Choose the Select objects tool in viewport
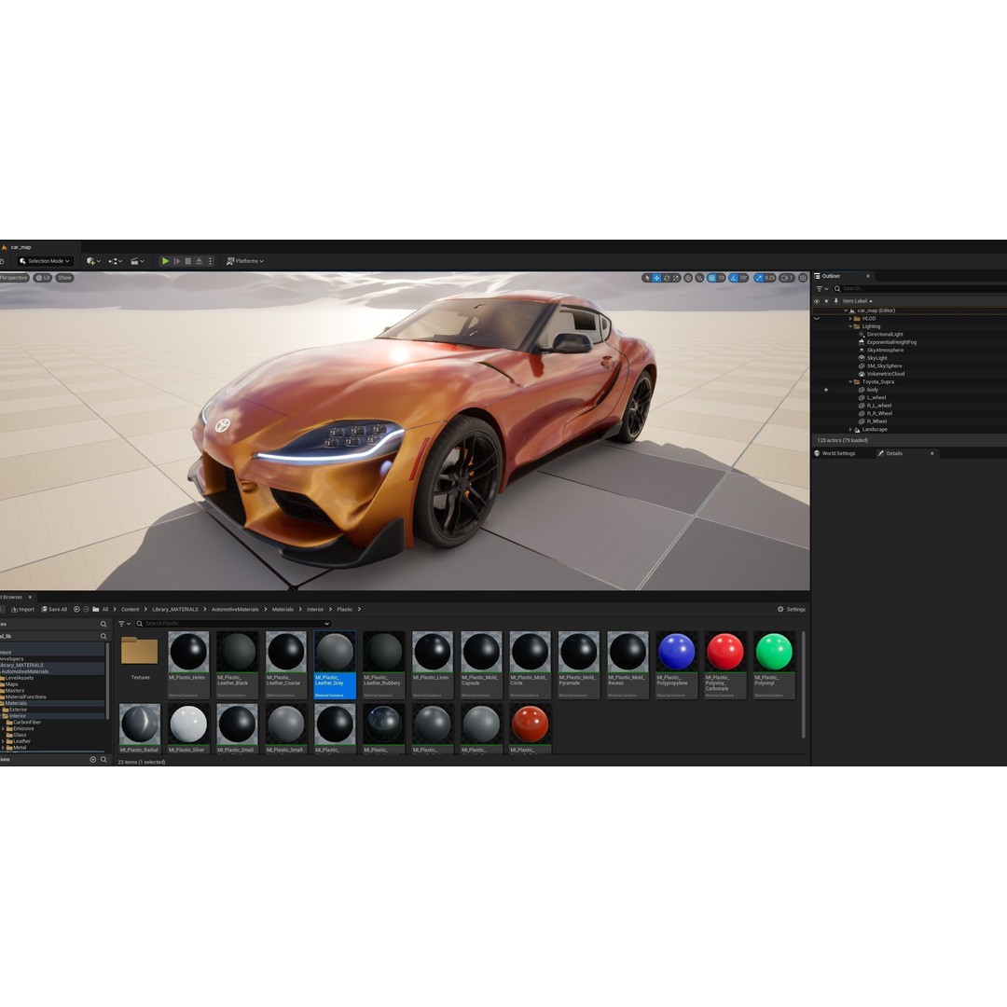The height and width of the screenshot is (1007, 1007). (x=647, y=278)
